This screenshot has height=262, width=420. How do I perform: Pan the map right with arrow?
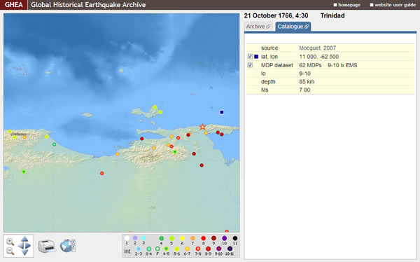[29, 245]
